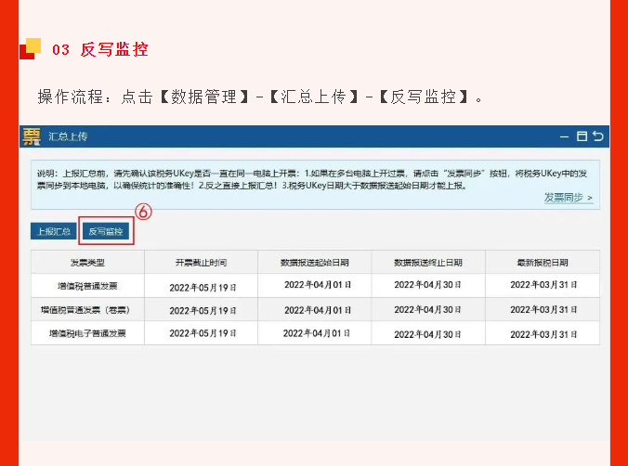Click 2022年04月30日 in 卷票 row
628x466 pixels.
pyautogui.click(x=427, y=310)
